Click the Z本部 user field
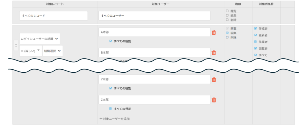Image resolution: width=307 pixels, height=125 pixels. (154, 100)
